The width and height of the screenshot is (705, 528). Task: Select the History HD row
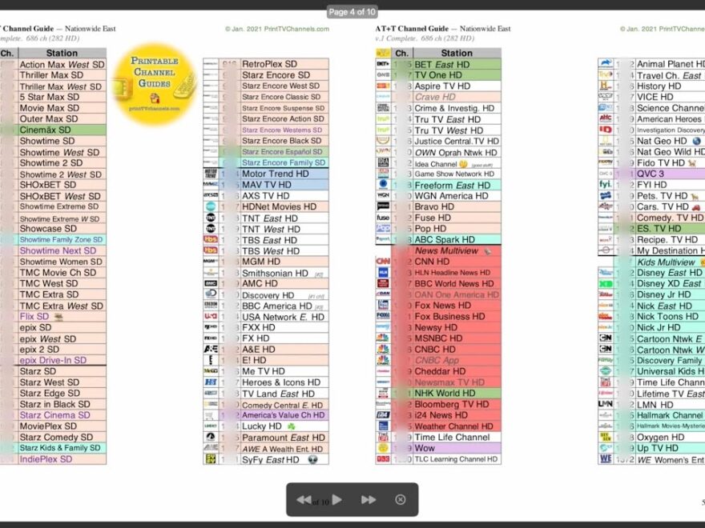point(651,86)
